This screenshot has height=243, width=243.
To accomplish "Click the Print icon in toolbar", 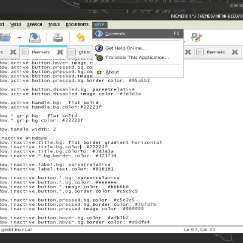I will [58, 38].
